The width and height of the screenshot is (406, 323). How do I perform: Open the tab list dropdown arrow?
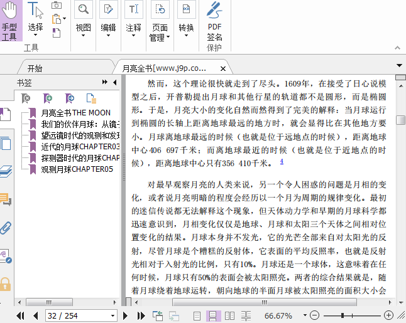(x=399, y=66)
